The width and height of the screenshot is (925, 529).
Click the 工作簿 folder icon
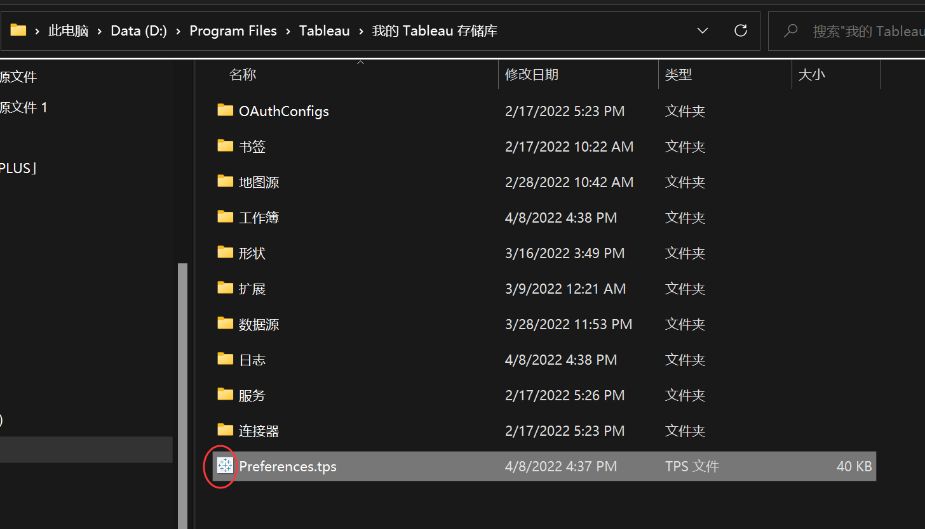pyautogui.click(x=225, y=217)
